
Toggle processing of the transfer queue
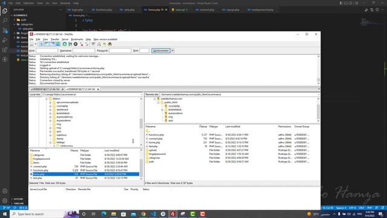click(x=70, y=44)
